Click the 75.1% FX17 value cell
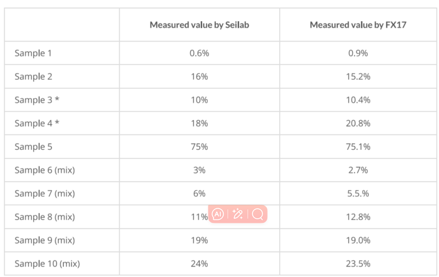Viewport: 439px width, 277px height. (360, 146)
